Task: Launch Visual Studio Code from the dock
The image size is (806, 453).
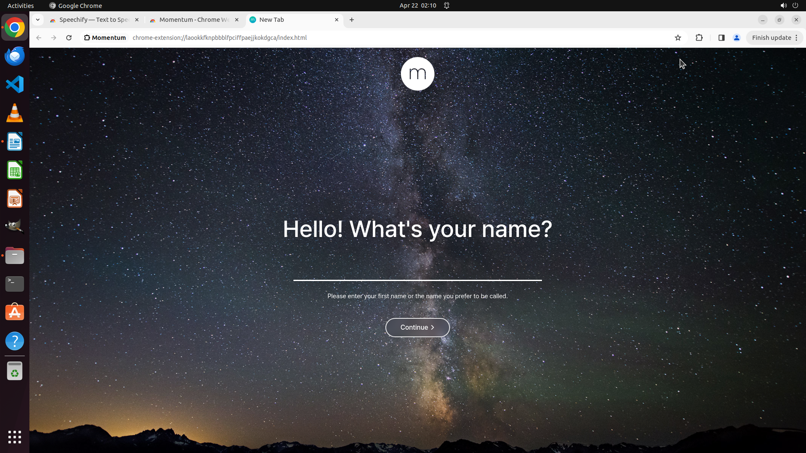Action: pos(15,84)
